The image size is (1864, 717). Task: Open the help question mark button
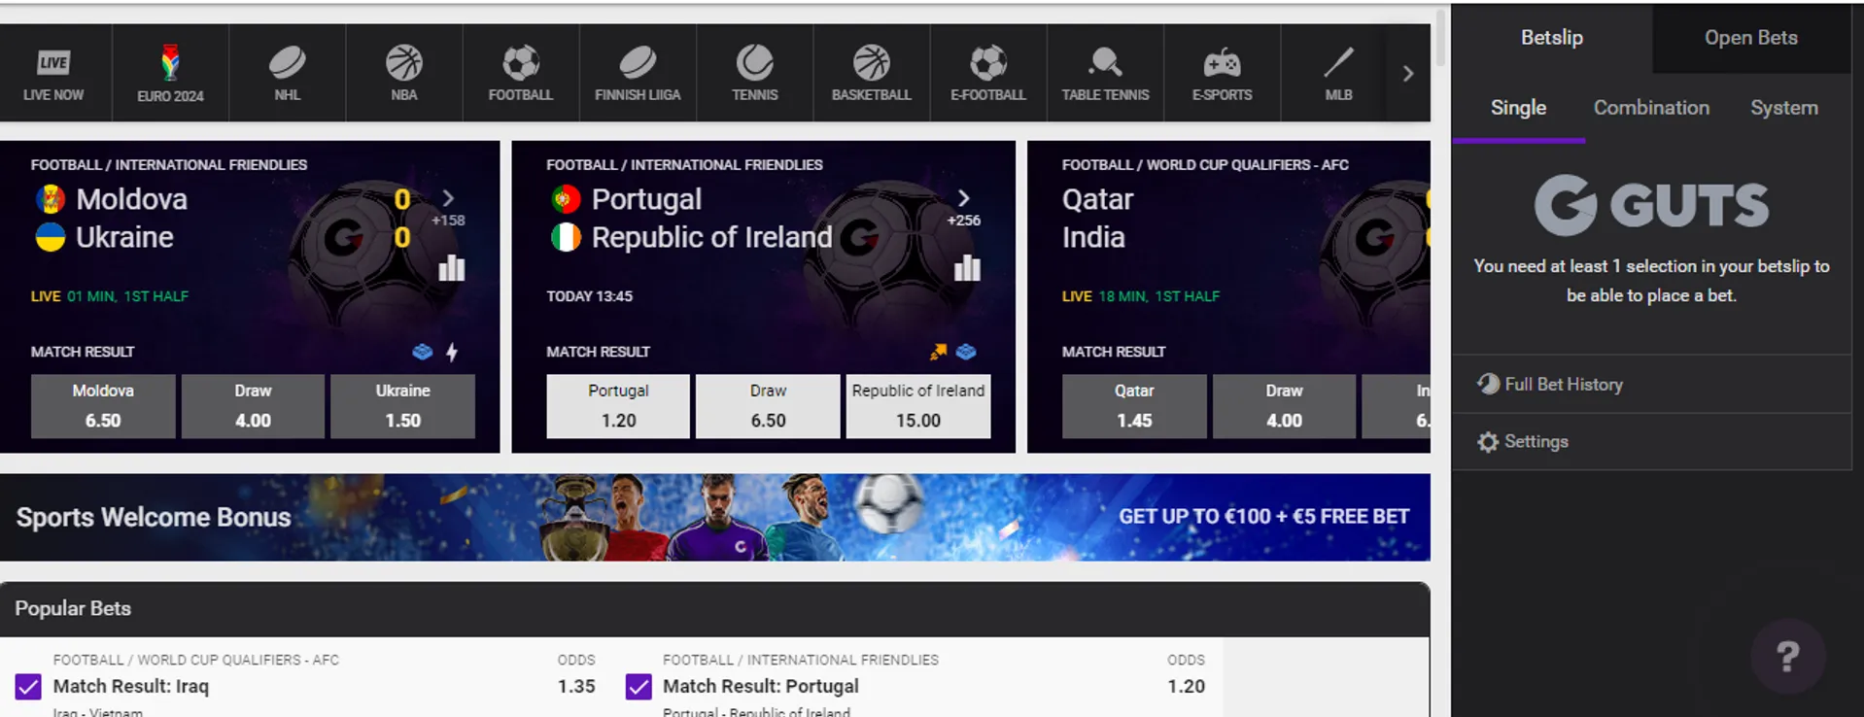(1788, 657)
